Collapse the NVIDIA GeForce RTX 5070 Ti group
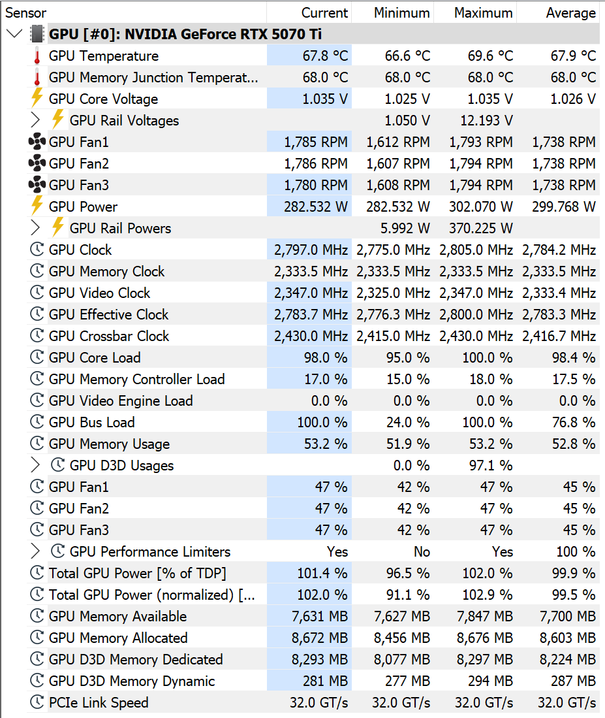 (x=14, y=33)
